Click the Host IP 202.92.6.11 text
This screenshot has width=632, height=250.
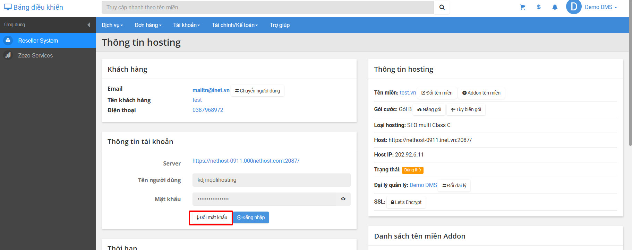(x=409, y=154)
